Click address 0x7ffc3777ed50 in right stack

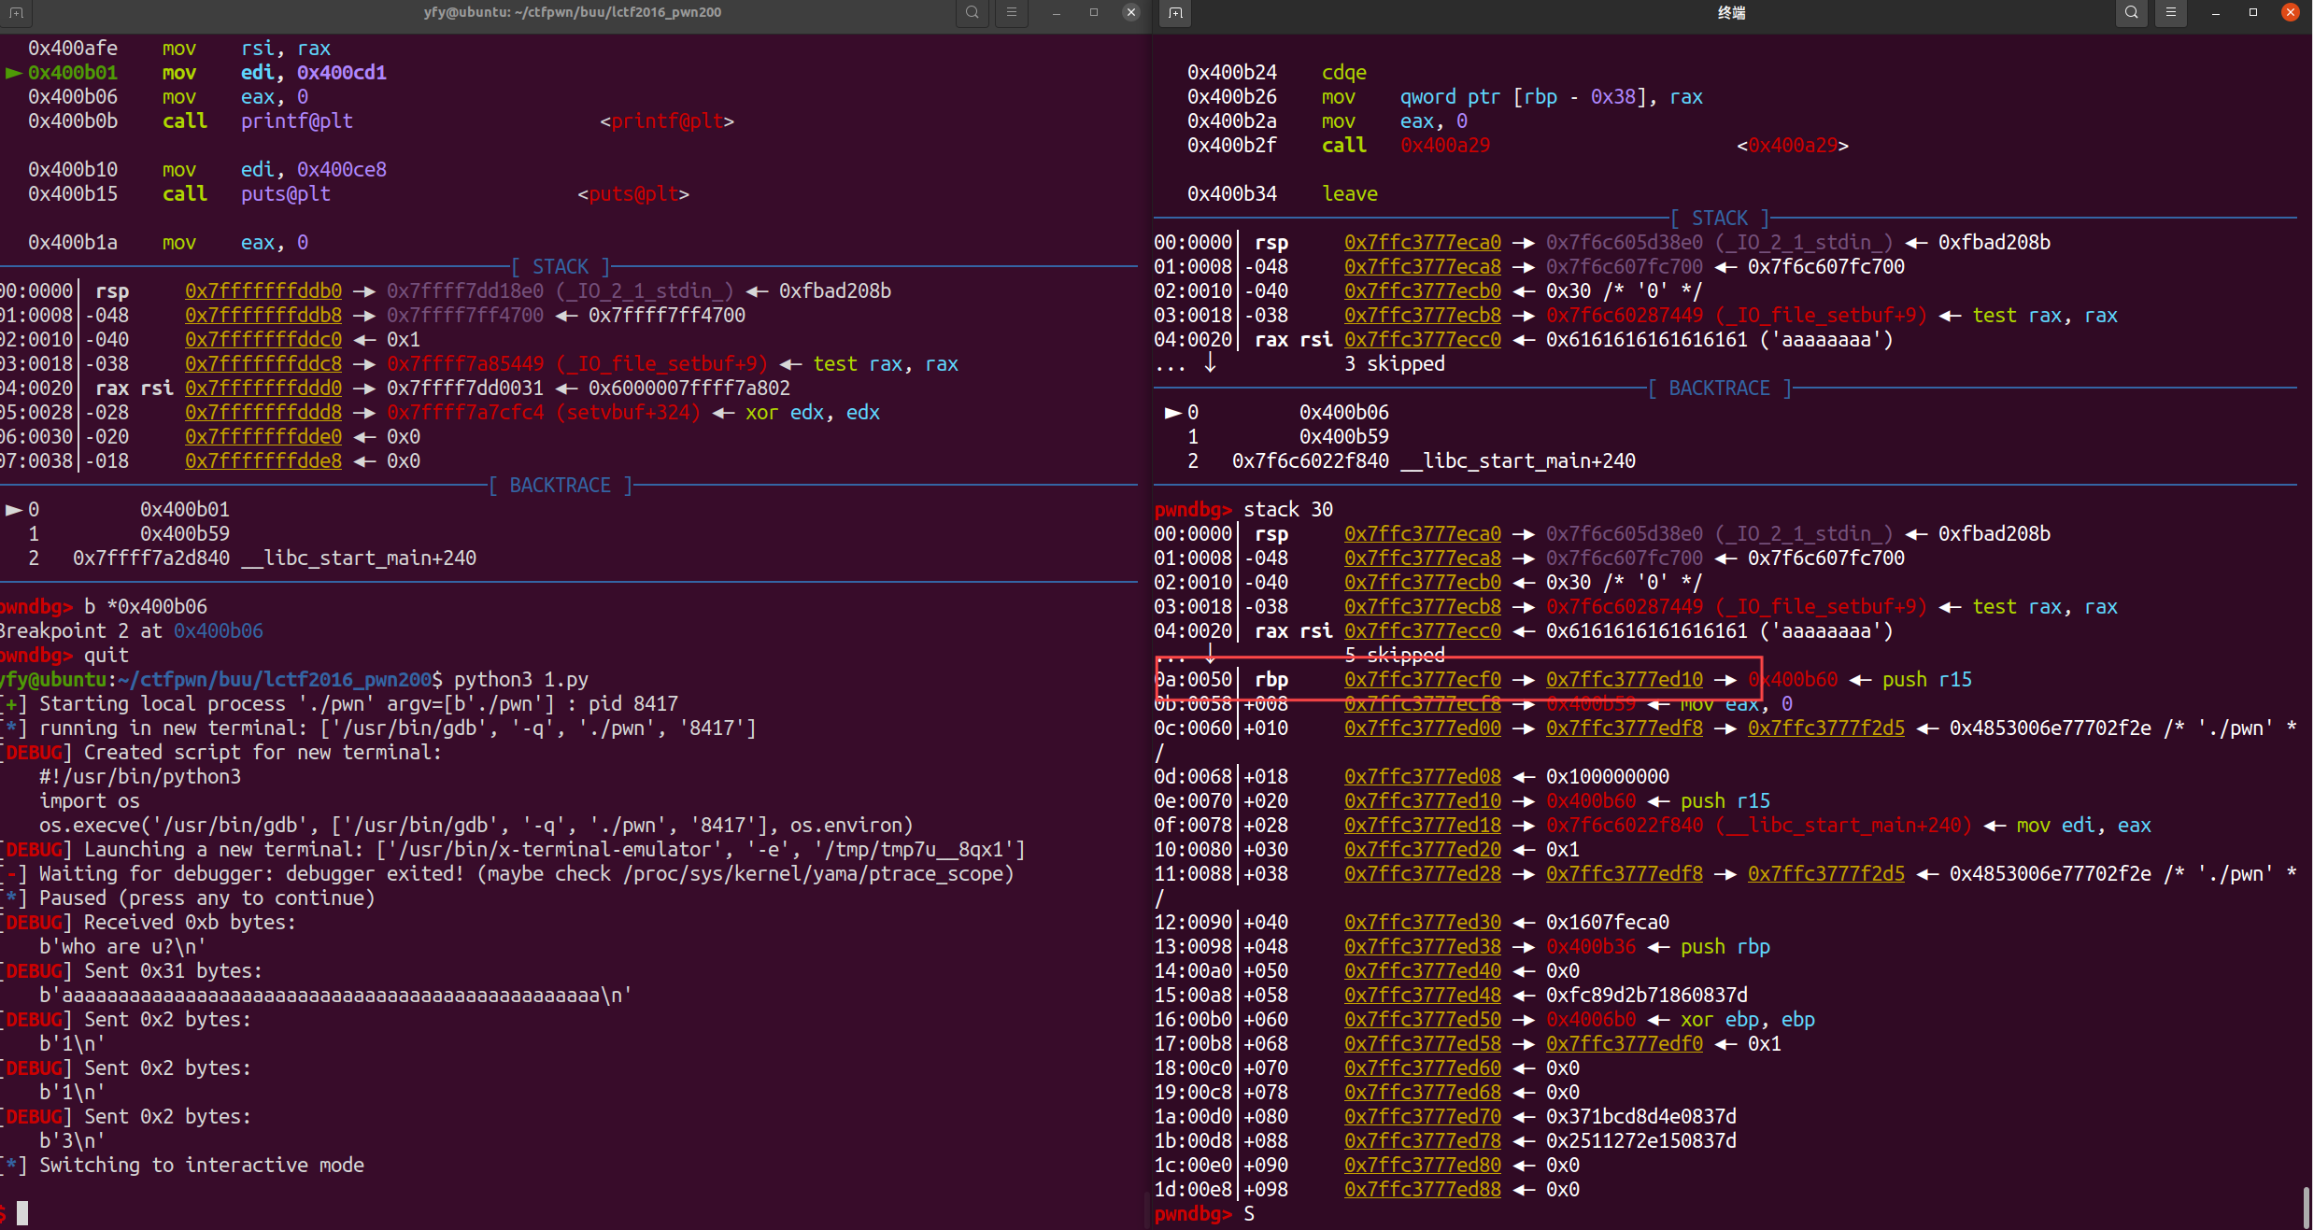pos(1423,1020)
